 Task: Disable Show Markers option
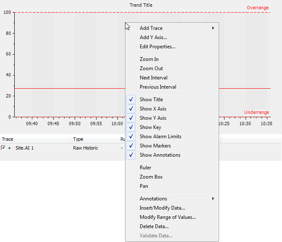[x=155, y=146]
